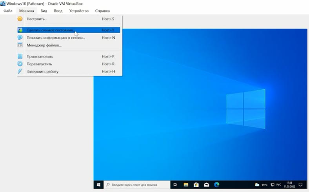Click the Host+S shortcut text
309x192 pixels.
tap(108, 19)
